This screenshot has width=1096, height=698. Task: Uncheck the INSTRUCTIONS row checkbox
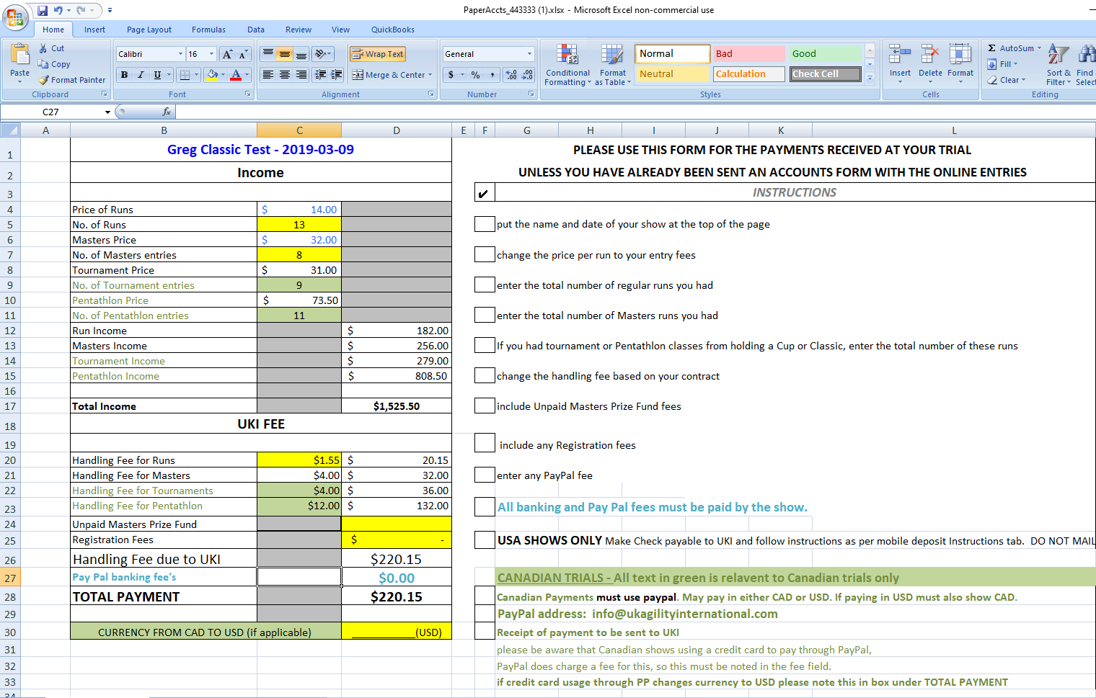tap(485, 193)
